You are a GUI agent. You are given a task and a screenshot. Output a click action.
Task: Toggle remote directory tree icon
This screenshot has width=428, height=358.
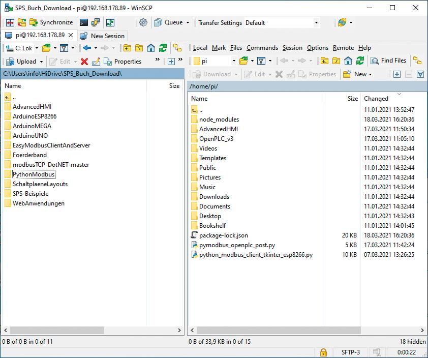point(417,61)
